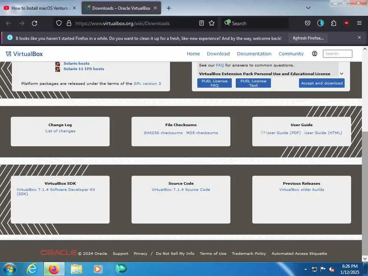
Task: Click the tracking protection shield icon
Action: click(59, 23)
